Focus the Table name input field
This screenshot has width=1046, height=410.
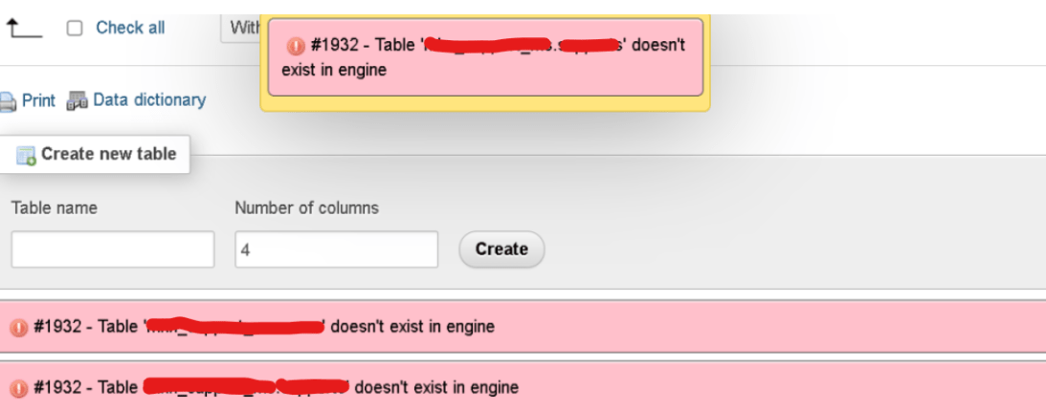pyautogui.click(x=113, y=249)
